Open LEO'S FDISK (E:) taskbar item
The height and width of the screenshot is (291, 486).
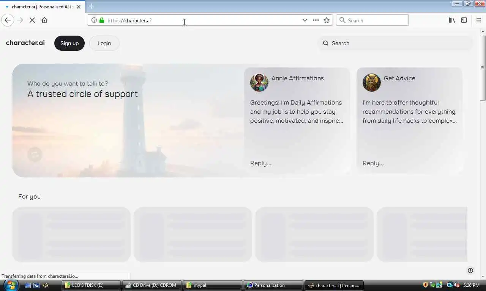(x=91, y=285)
